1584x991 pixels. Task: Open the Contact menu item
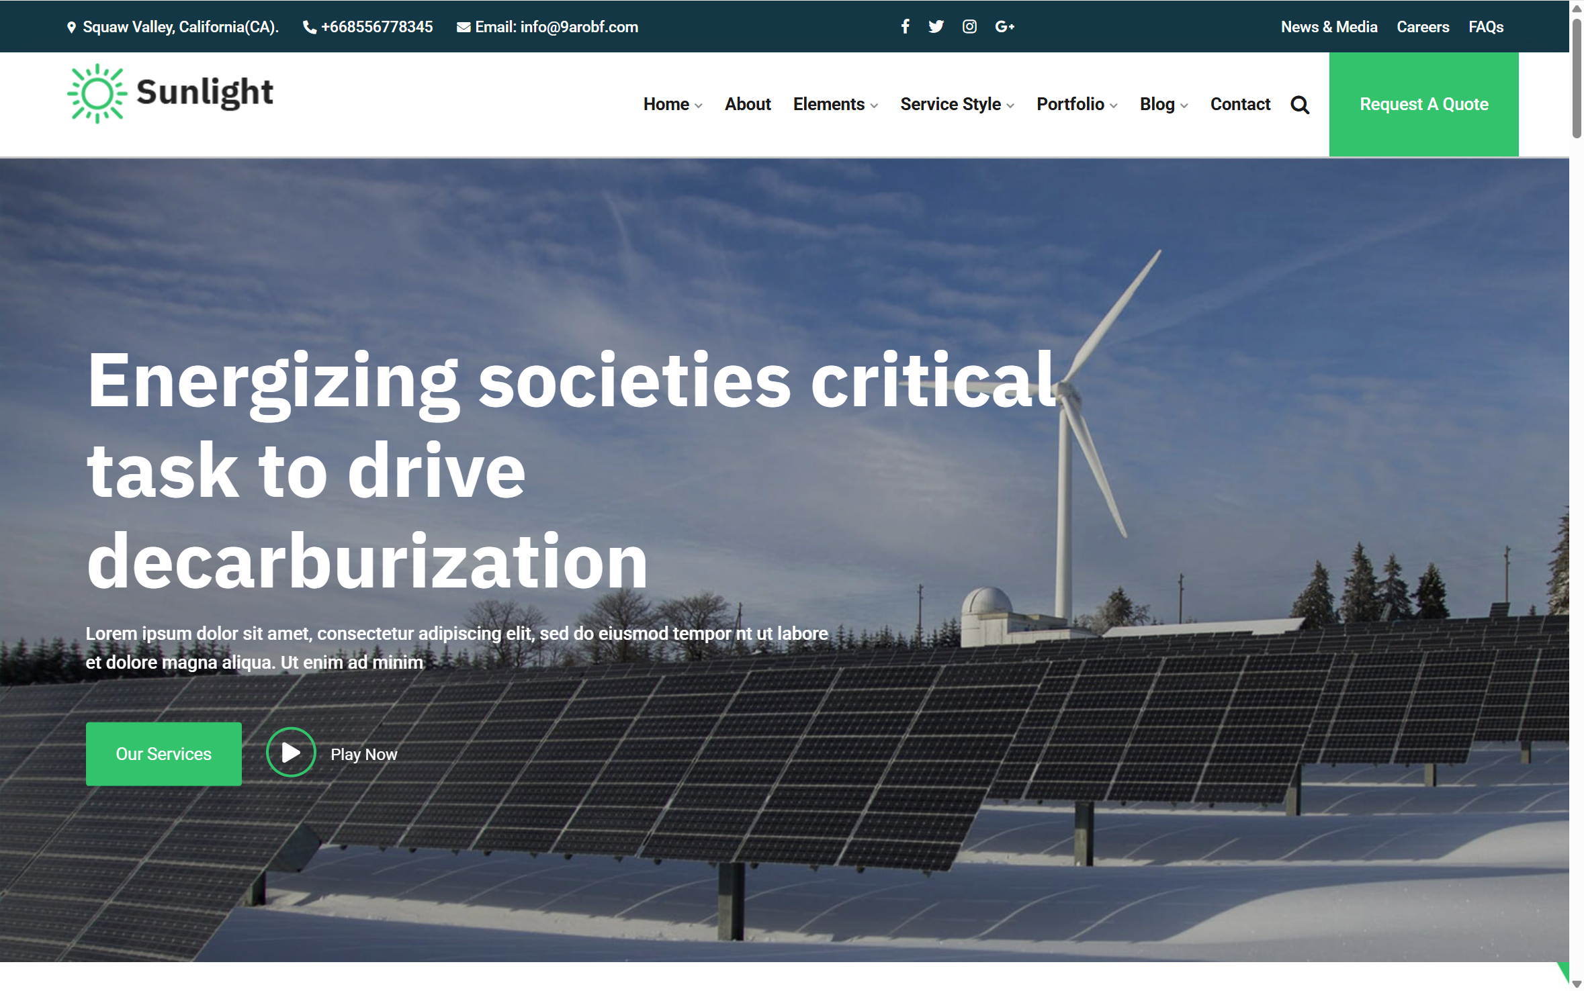tap(1239, 105)
